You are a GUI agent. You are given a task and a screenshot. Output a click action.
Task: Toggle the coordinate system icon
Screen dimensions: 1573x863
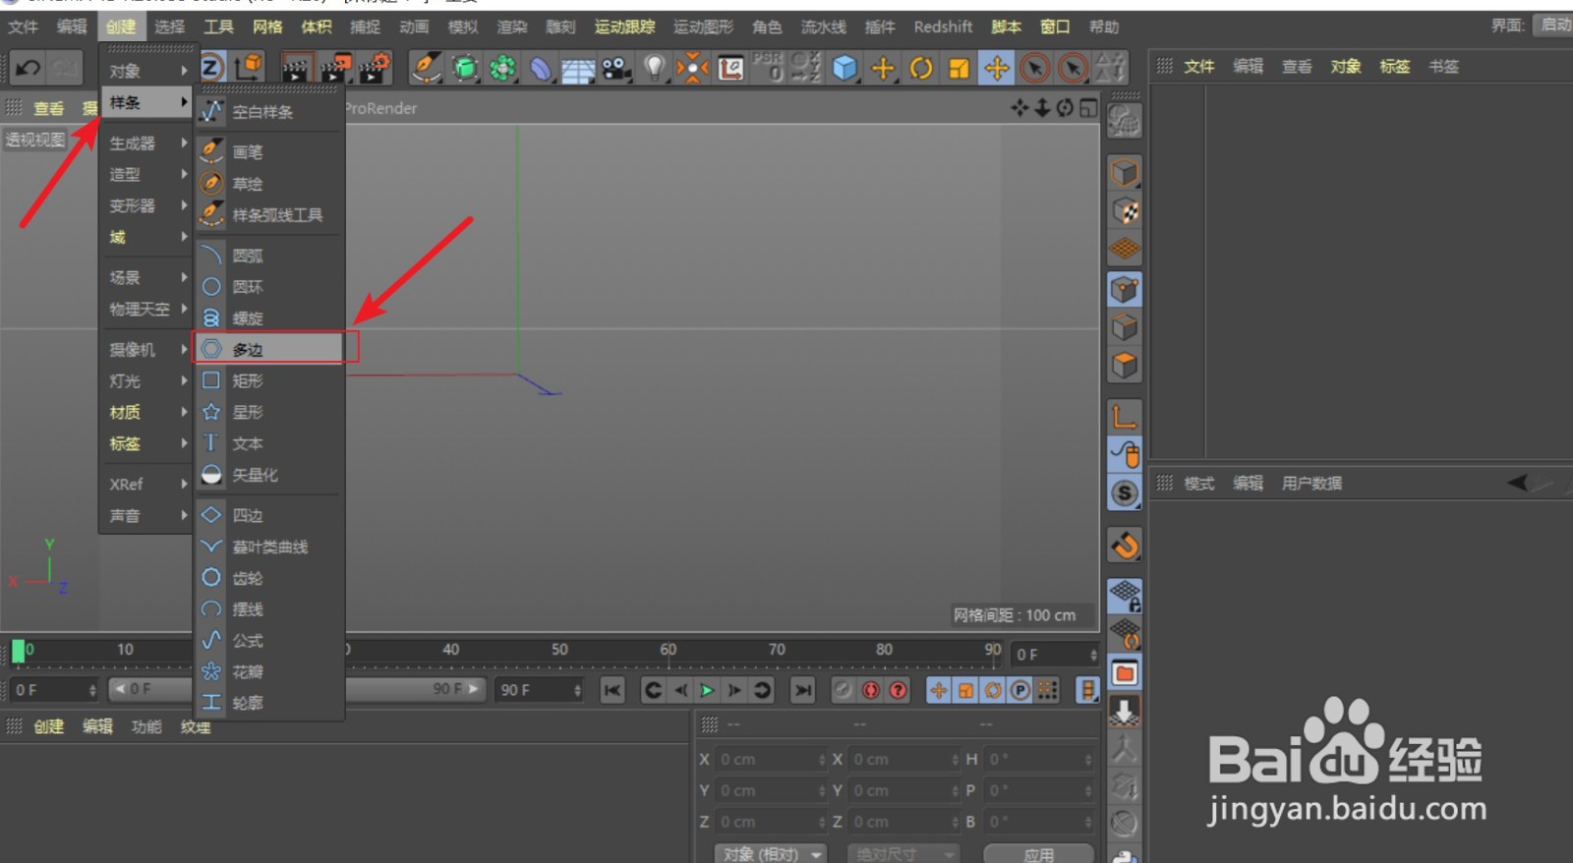point(250,67)
